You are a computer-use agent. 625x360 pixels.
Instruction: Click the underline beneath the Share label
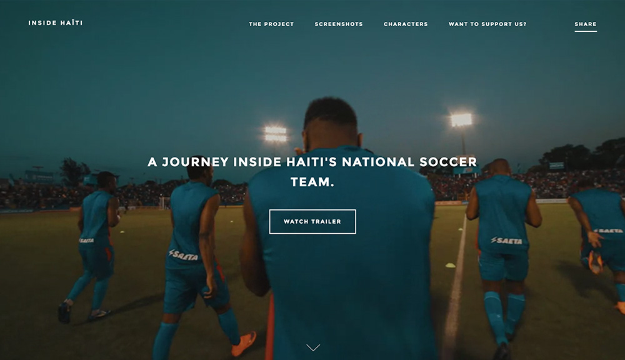(x=586, y=31)
